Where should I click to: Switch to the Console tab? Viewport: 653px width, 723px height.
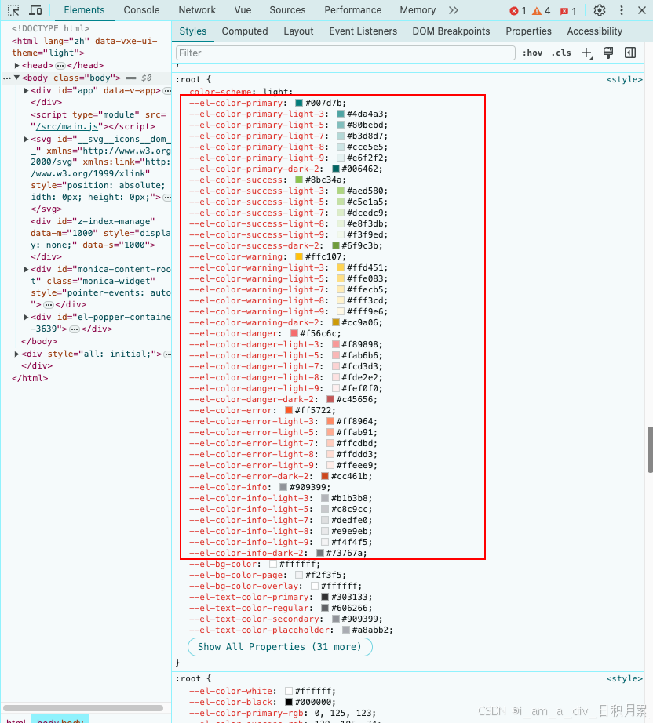tap(141, 10)
